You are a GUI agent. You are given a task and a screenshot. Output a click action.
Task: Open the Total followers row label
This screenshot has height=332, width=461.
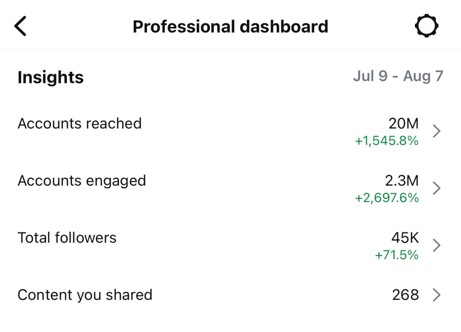click(67, 238)
